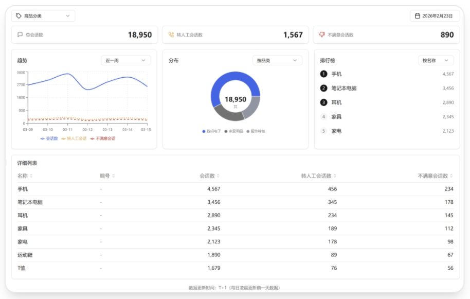
Task: Toggle the 不满意会话 series in trend legend
Action: coord(103,138)
